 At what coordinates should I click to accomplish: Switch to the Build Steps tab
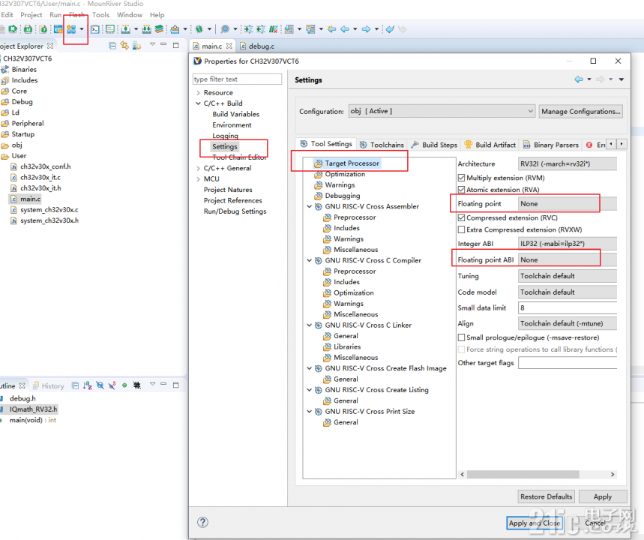(435, 145)
